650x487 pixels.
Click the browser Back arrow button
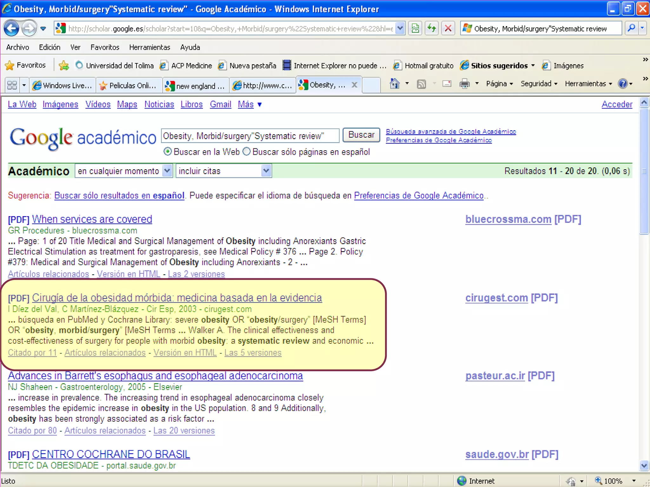coord(11,29)
